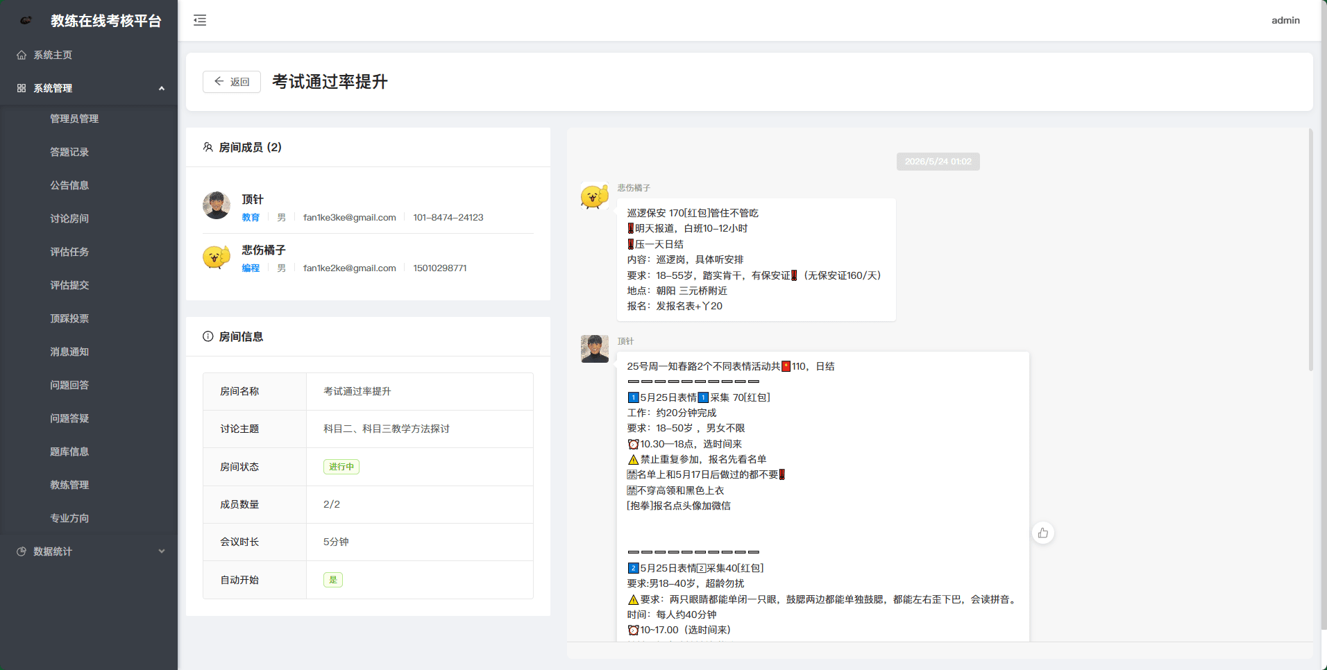Screen dimensions: 1327x670
Task: Click the thumbs-up like icon on message
Action: (1043, 533)
